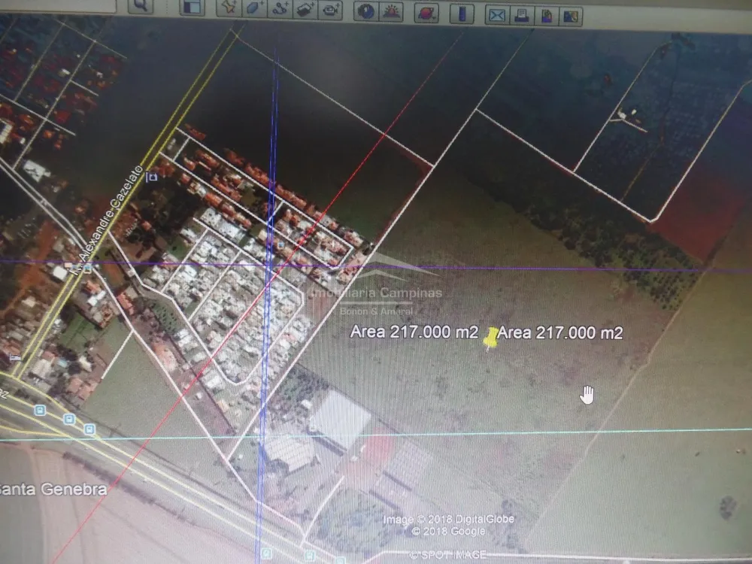Toggle the sidebar panel button
Viewport: 752px width, 564px height.
192,8
